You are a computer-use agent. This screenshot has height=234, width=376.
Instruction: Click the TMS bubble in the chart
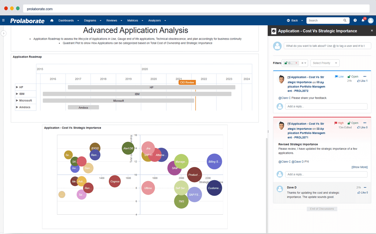[181, 201]
